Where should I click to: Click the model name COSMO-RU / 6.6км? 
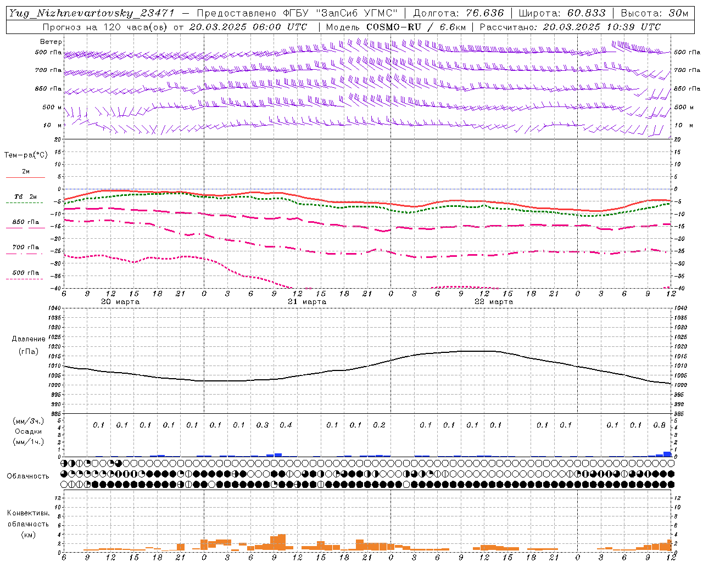(x=416, y=27)
